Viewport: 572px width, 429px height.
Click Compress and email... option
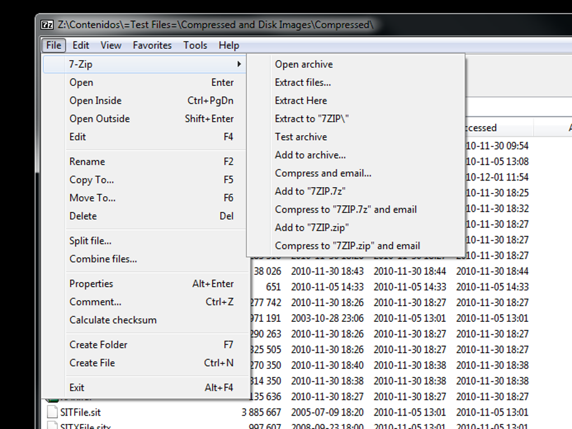(x=356, y=173)
